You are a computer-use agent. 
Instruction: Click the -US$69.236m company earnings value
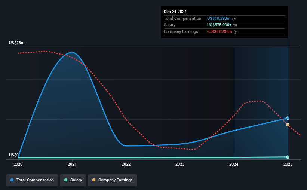(x=219, y=31)
